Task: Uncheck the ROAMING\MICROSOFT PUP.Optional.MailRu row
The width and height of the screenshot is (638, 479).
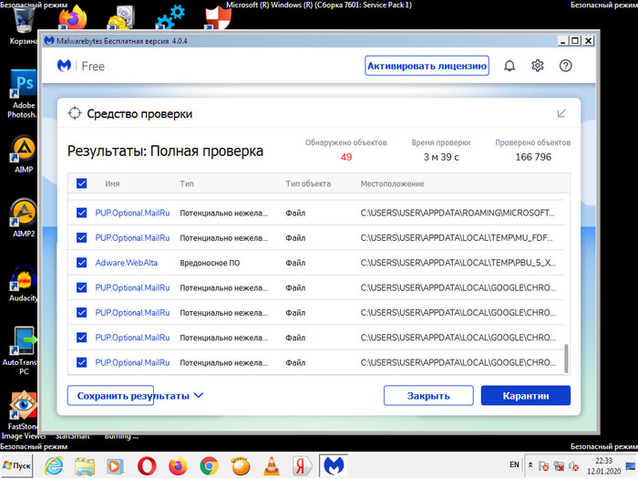Action: [x=81, y=213]
